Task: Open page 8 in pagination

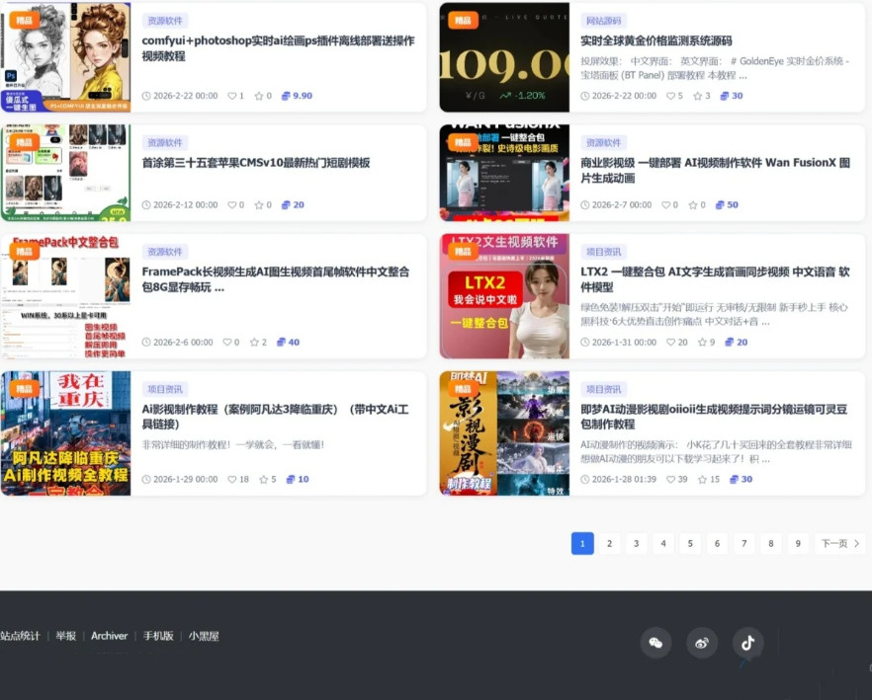Action: [771, 543]
